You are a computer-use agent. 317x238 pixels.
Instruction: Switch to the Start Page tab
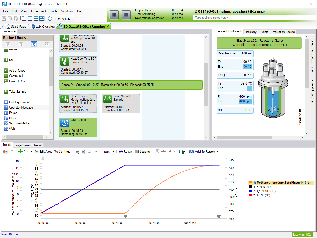16,26
